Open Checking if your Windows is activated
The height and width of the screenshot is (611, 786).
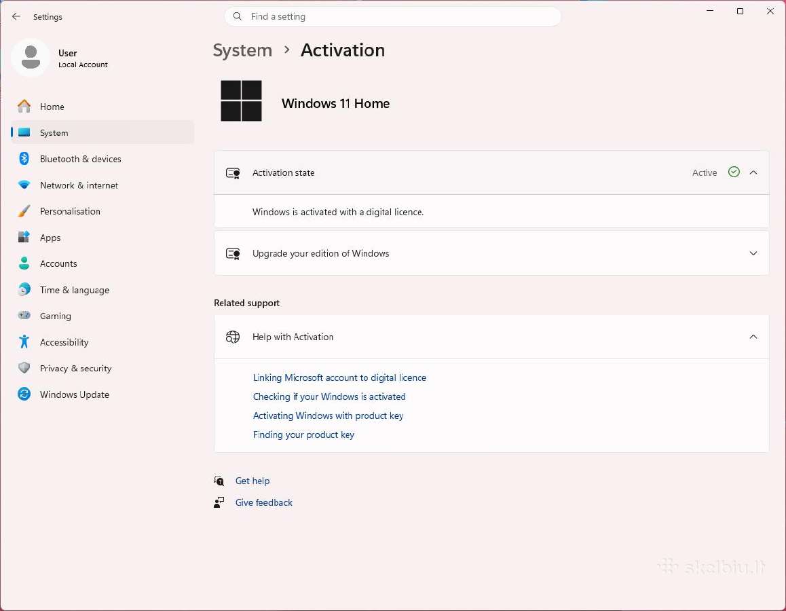329,396
